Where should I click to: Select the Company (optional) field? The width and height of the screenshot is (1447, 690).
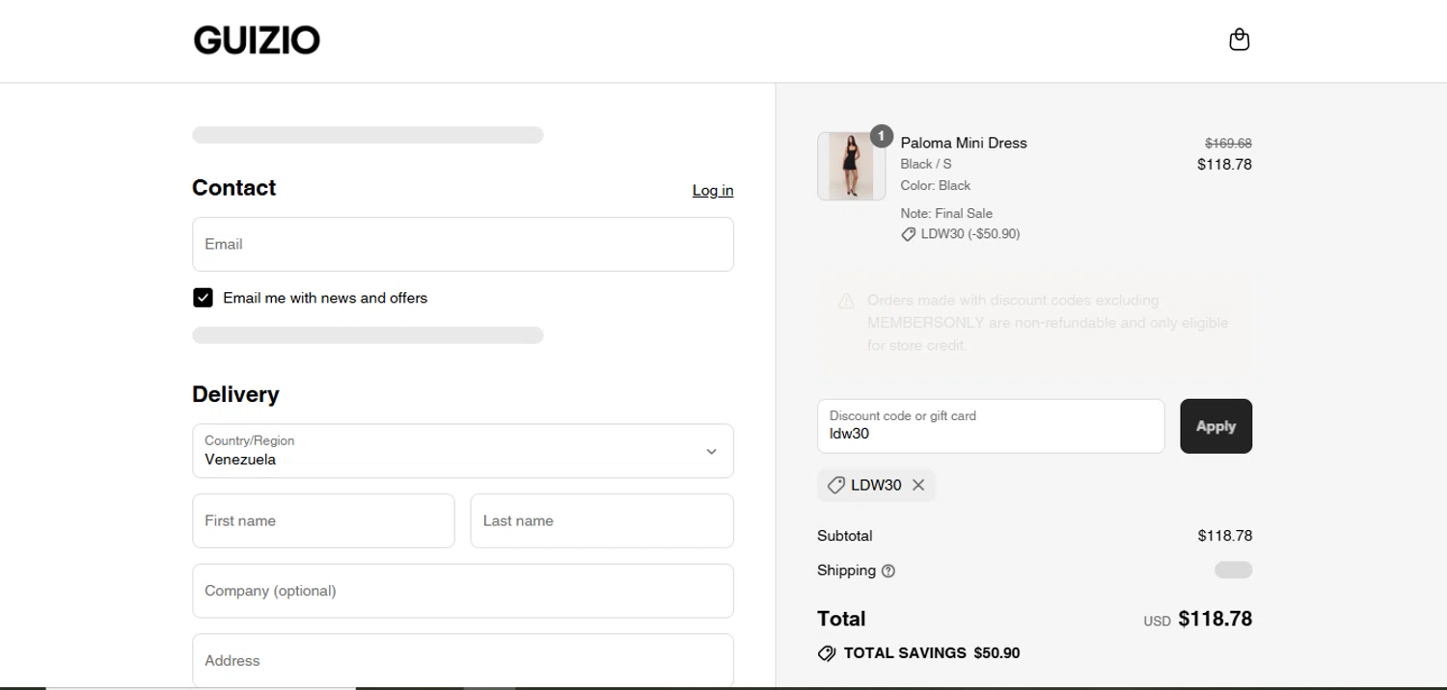463,591
